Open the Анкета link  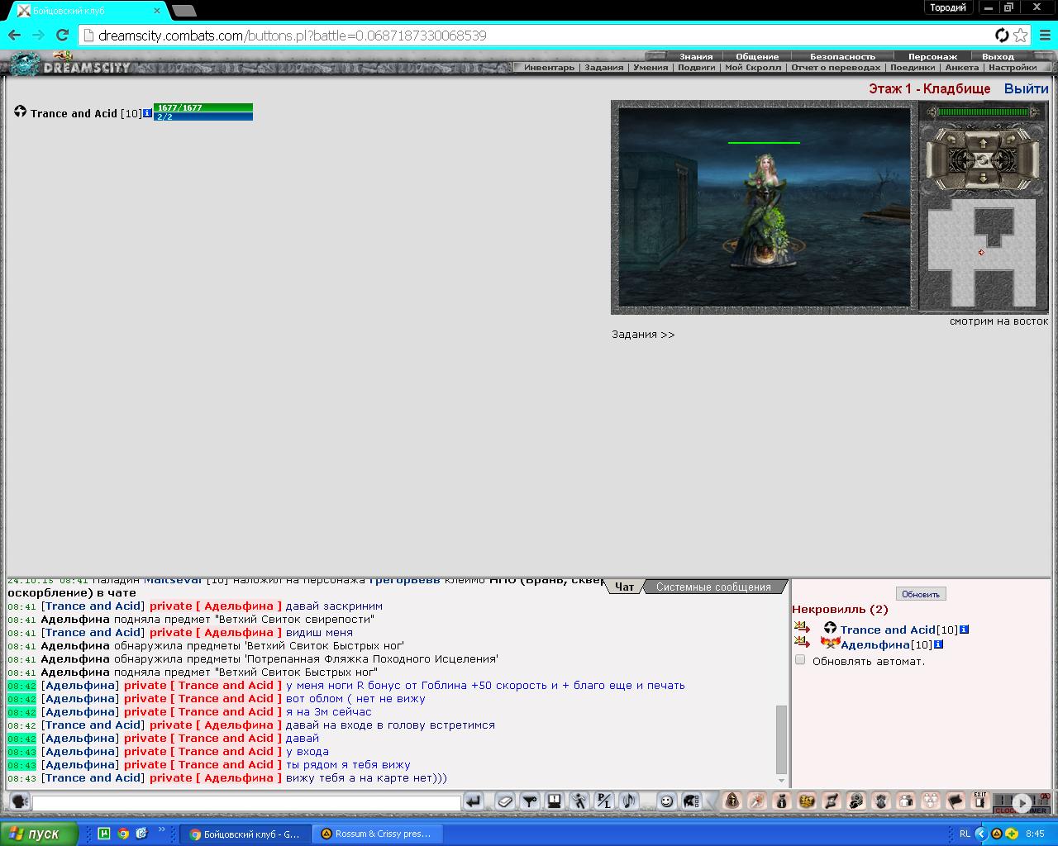pos(961,68)
